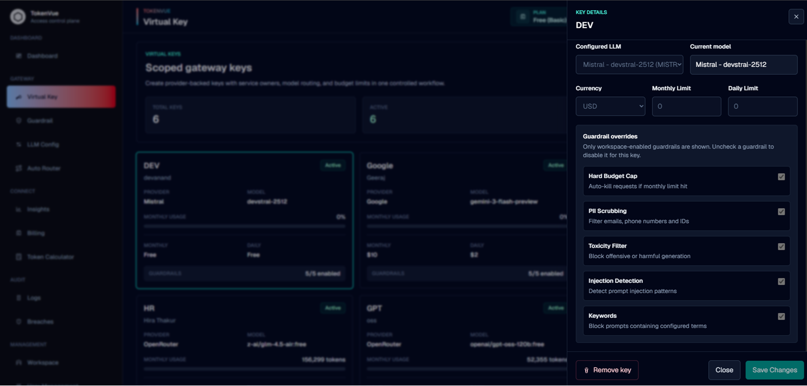Click "5/5 enabled" on the DEV card
The width and height of the screenshot is (807, 386).
(322, 274)
